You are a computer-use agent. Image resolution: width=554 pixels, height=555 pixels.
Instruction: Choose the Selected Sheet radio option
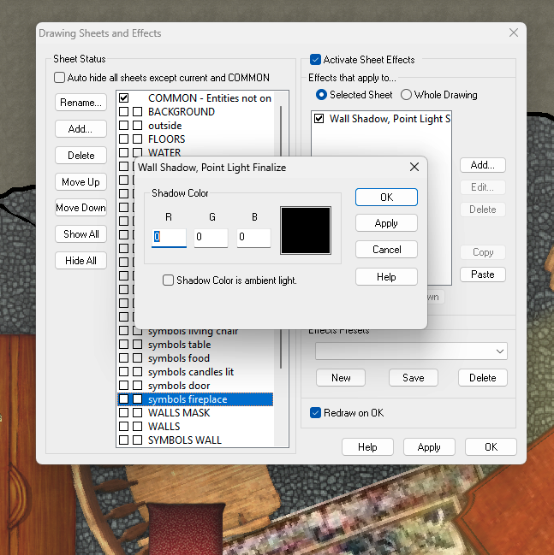(x=322, y=95)
